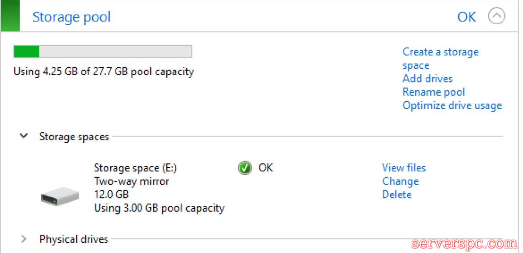Click the OK status text in the pool header
This screenshot has height=253, width=523.
click(x=466, y=17)
